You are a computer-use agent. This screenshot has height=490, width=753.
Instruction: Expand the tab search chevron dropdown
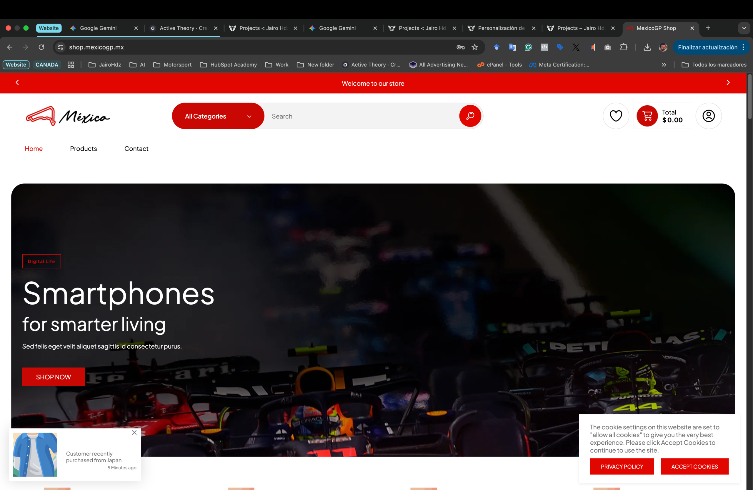tap(744, 28)
